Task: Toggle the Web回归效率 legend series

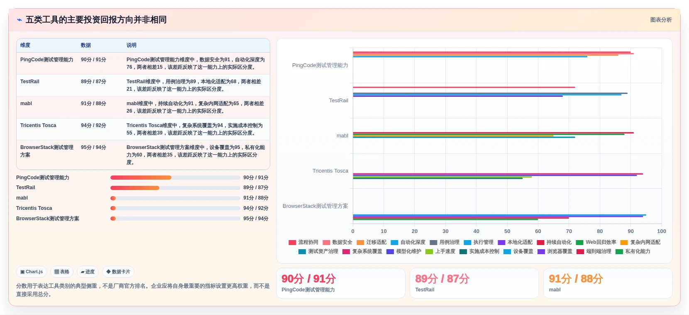Action: [596, 243]
